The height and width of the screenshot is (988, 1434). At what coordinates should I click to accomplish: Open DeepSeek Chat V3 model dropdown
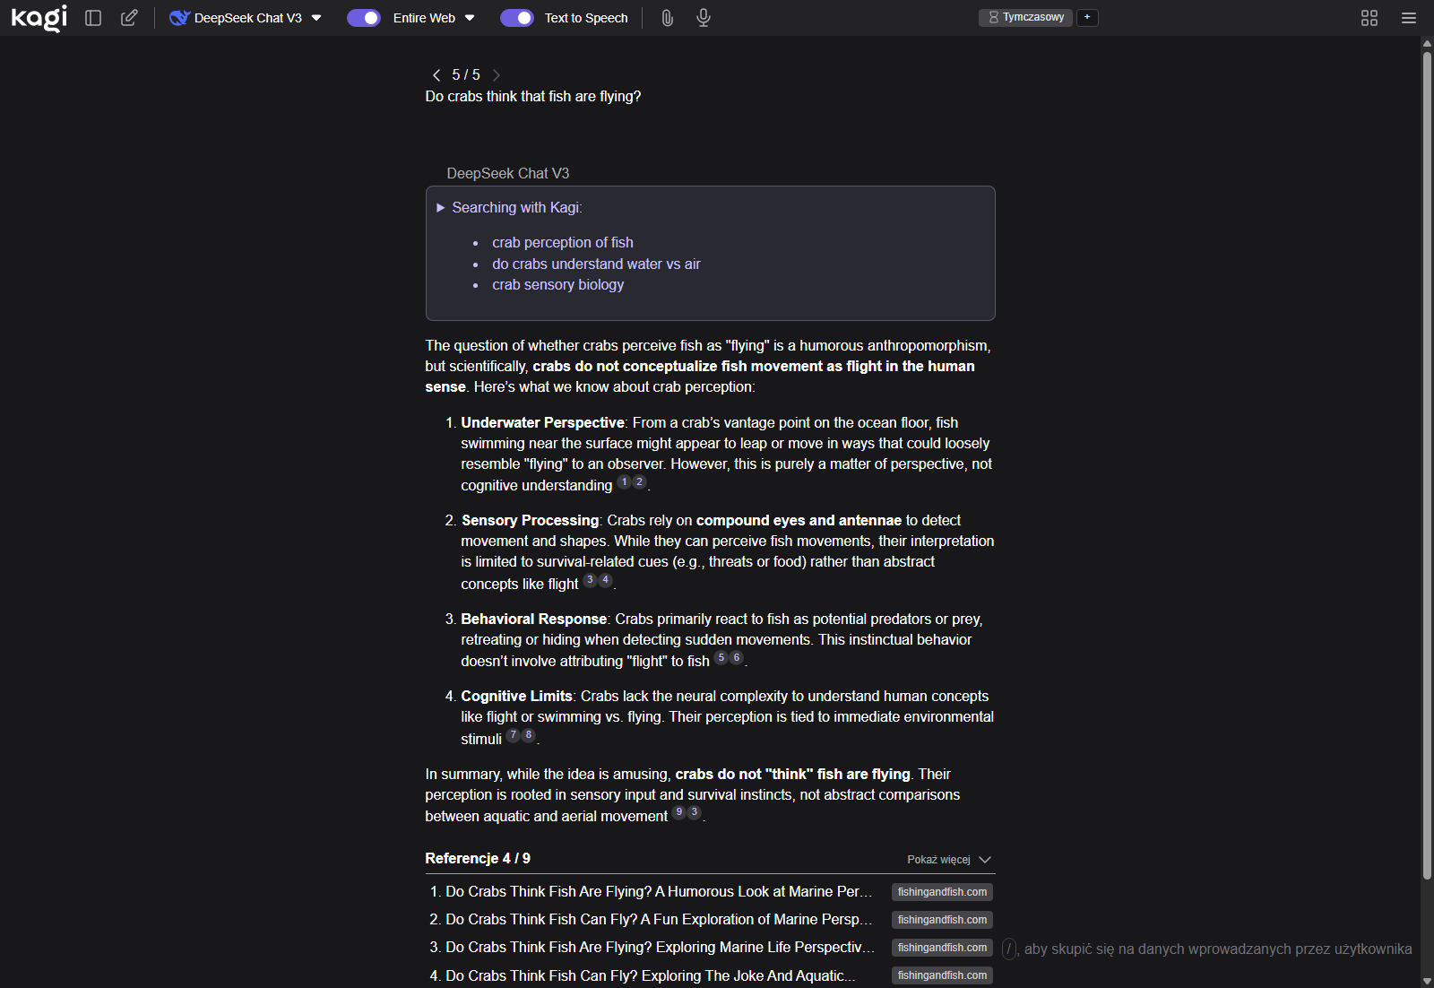click(x=246, y=18)
